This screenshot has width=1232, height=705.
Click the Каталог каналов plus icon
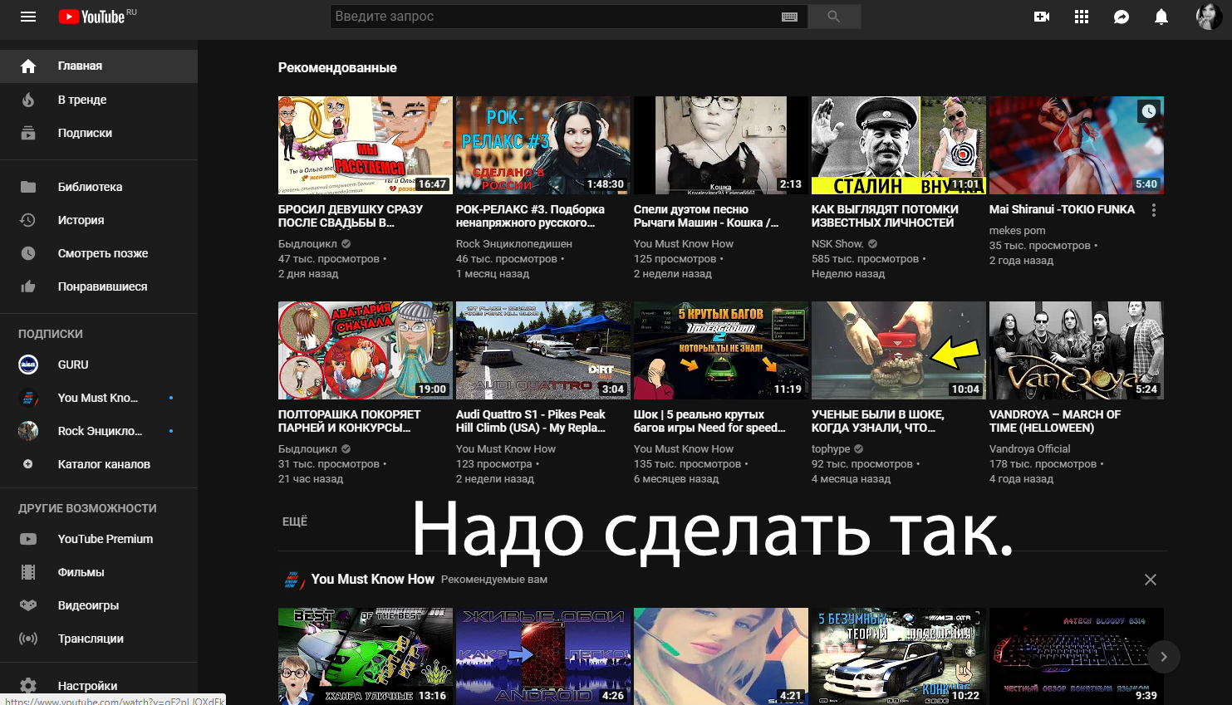click(x=28, y=464)
